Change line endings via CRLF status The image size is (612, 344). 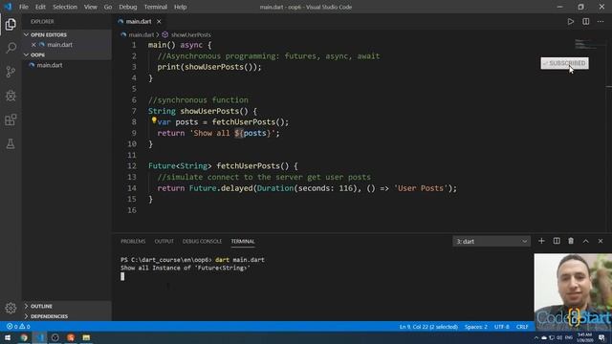522,327
